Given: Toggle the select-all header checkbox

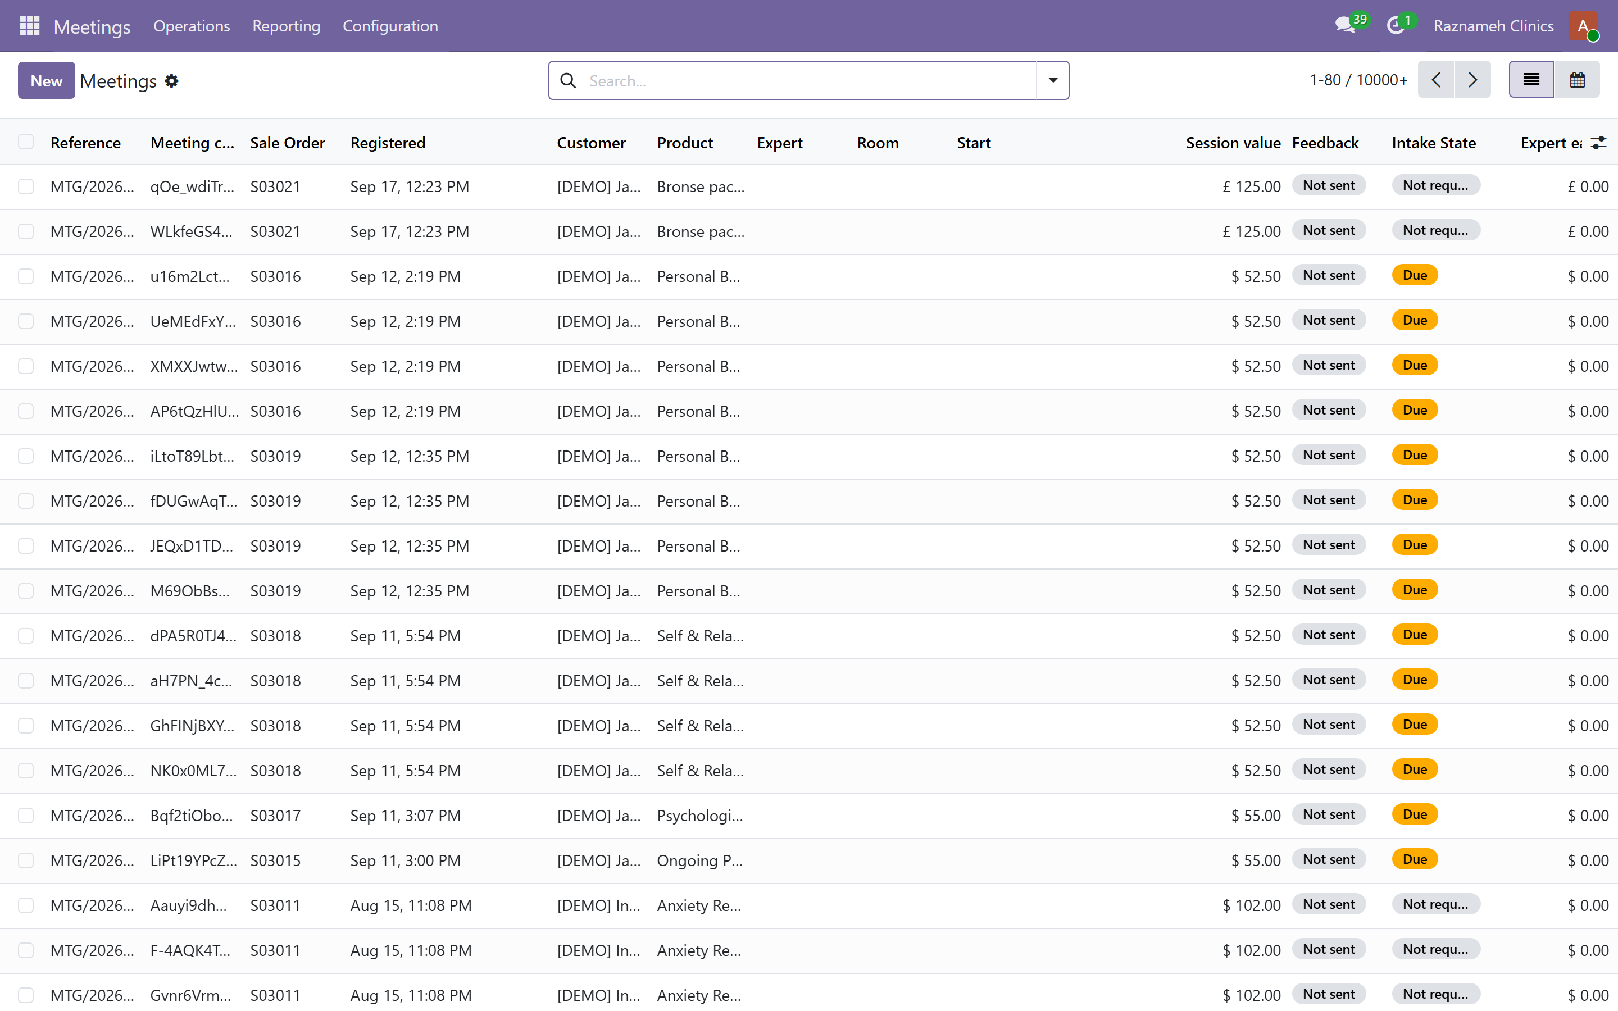Looking at the screenshot, I should [x=26, y=142].
